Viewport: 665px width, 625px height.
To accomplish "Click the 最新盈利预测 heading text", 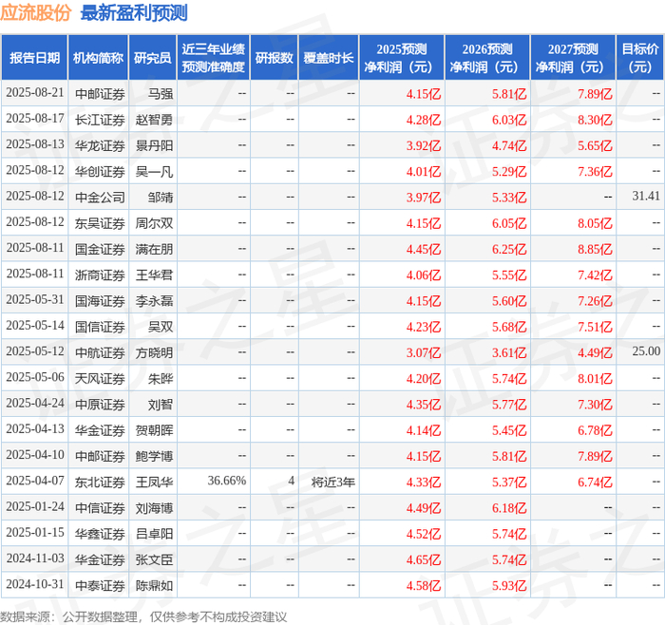I will [x=134, y=13].
